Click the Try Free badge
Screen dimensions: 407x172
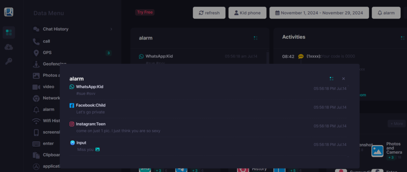coord(145,12)
